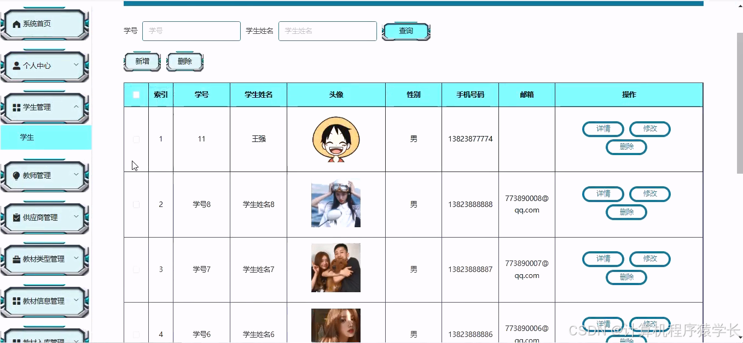Screen dimensions: 743x343
Task: Collapse the 学生管理 menu chevron
Action: (76, 107)
